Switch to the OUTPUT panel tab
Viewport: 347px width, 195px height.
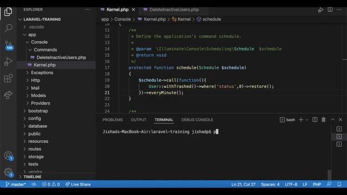click(139, 120)
